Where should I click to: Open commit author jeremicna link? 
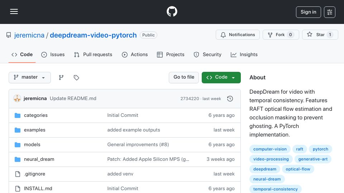(x=35, y=99)
